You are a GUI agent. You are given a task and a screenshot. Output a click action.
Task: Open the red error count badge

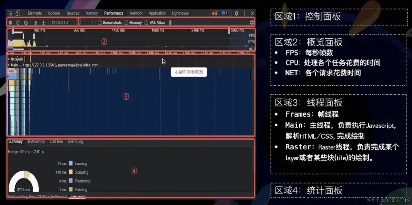(x=214, y=13)
